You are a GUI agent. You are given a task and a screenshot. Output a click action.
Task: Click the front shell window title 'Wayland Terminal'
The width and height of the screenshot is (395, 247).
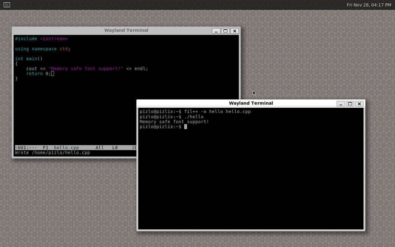coord(251,103)
